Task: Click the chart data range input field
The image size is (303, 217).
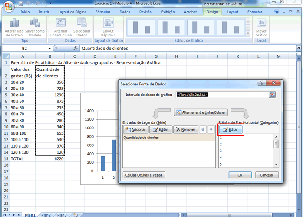Action: click(x=221, y=95)
